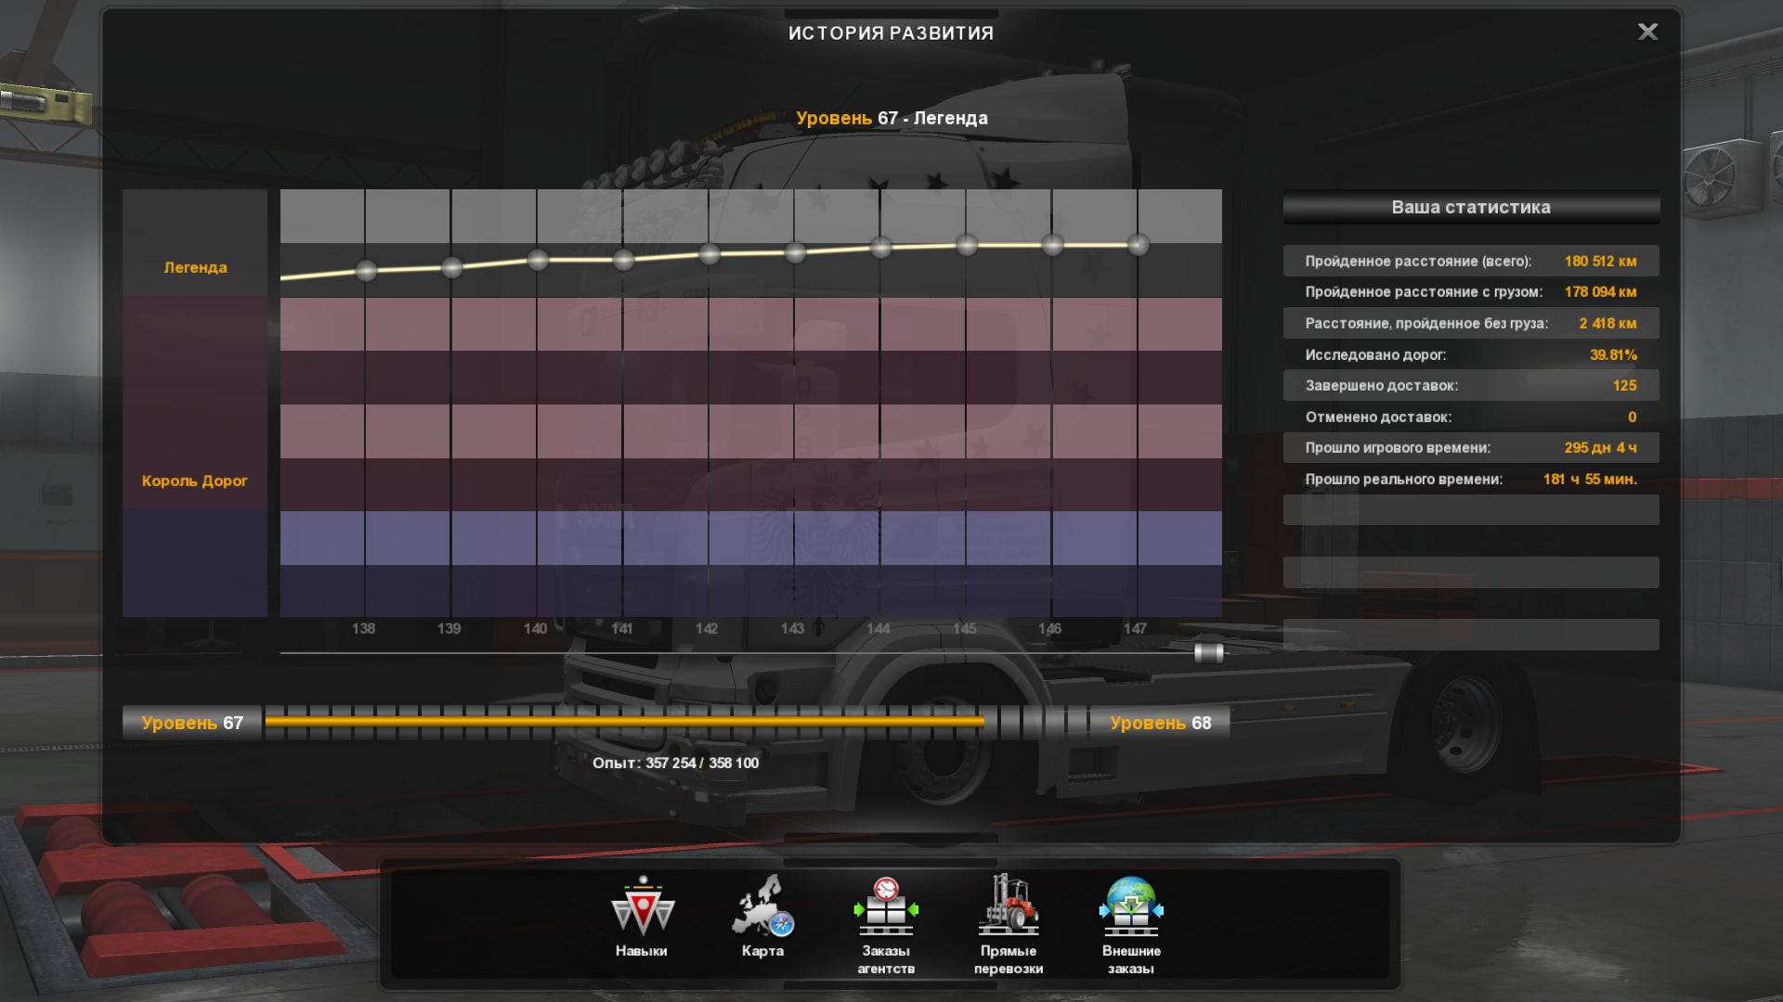Select graph point at day 138
This screenshot has width=1783, height=1002.
[x=366, y=271]
